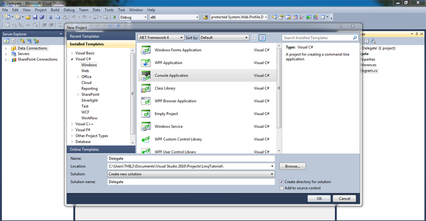Click the New Project toolbar icon
The width and height of the screenshot is (426, 221).
7,17
